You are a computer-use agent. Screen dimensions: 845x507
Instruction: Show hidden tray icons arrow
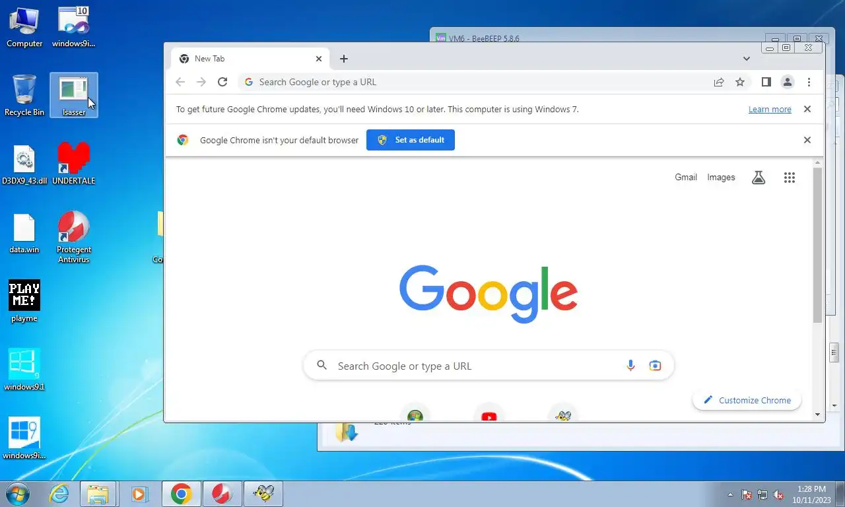(x=730, y=494)
